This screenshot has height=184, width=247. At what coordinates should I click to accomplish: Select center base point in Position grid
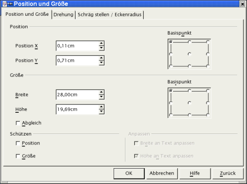(x=190, y=54)
